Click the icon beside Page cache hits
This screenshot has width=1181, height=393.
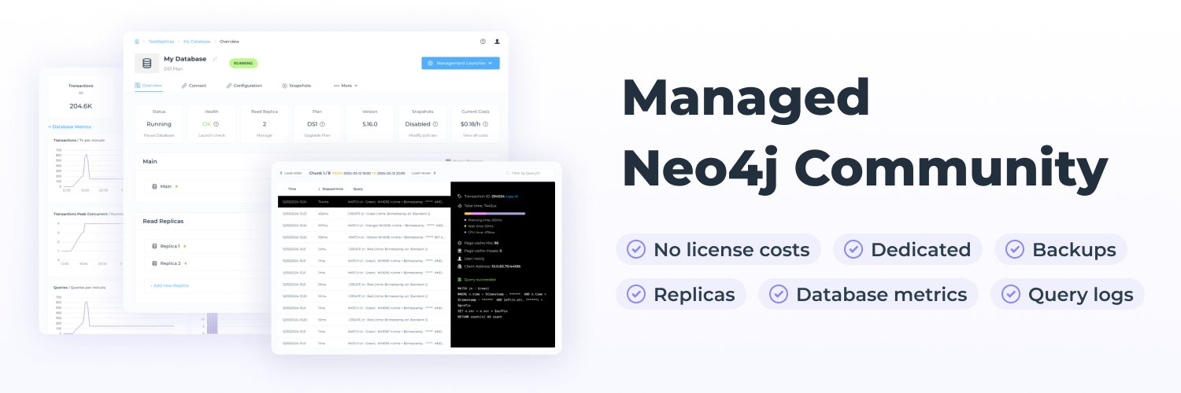coord(459,243)
